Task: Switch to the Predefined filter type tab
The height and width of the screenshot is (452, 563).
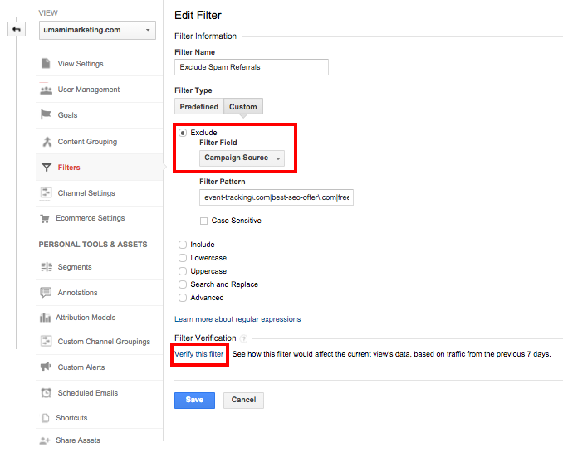Action: (199, 106)
